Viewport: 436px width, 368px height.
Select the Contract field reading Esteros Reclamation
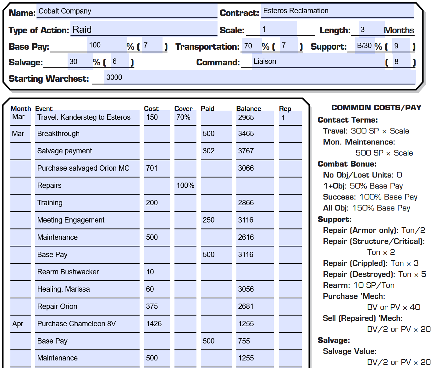coord(337,11)
